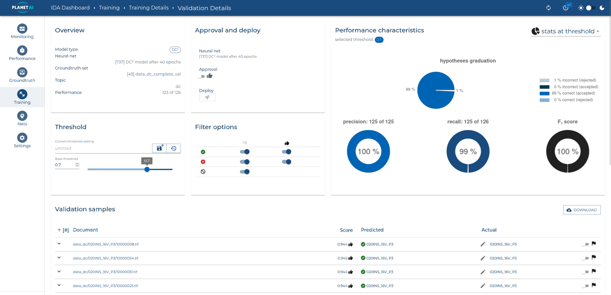
Task: Select the Training sidebar icon
Action: [x=22, y=94]
